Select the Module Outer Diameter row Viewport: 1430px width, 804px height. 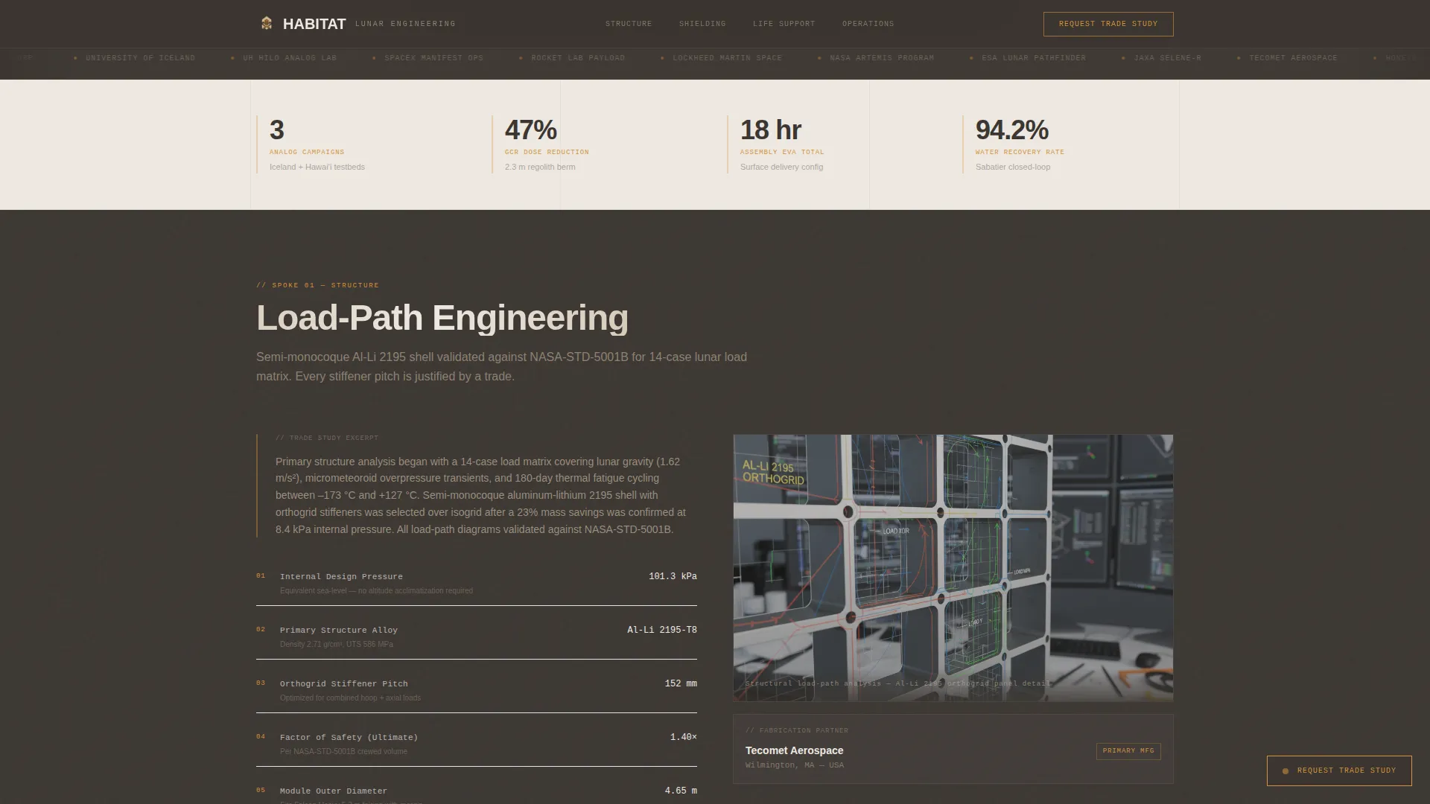(x=477, y=791)
